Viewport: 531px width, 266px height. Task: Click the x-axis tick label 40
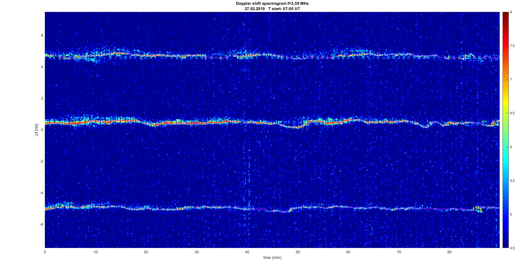pos(247,252)
